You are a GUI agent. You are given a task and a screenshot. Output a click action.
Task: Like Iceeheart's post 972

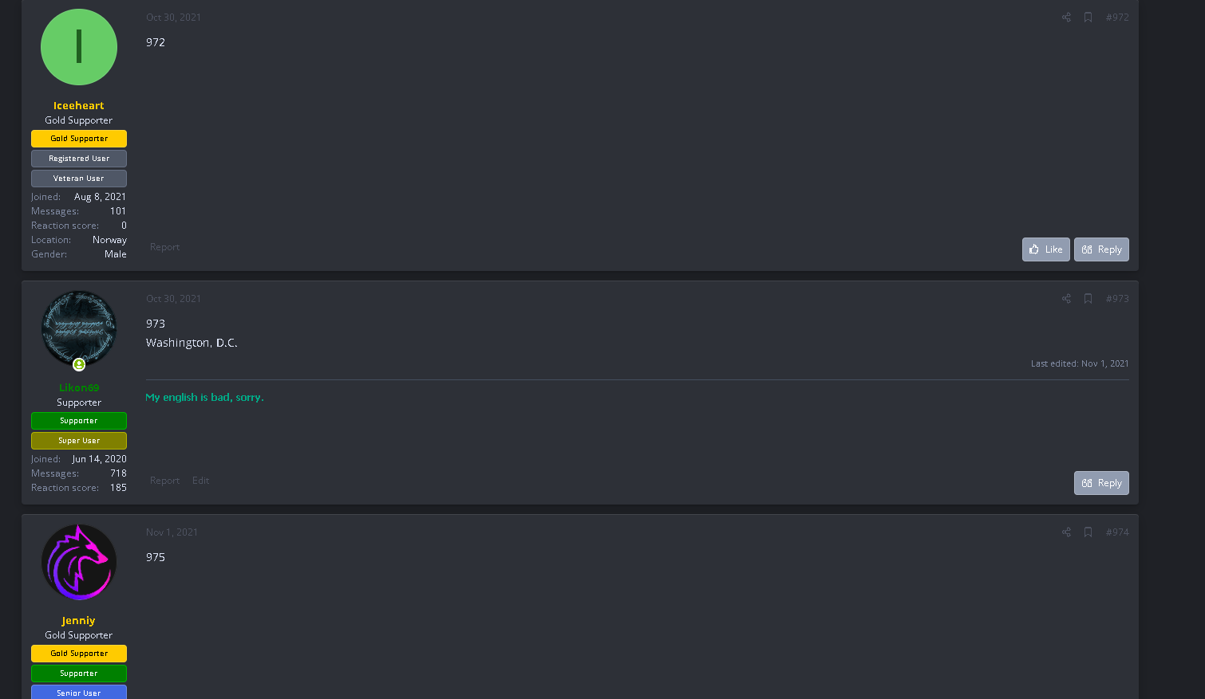pyautogui.click(x=1045, y=249)
